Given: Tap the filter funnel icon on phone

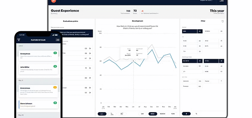Looking at the screenshot, I should pyautogui.click(x=19, y=40).
